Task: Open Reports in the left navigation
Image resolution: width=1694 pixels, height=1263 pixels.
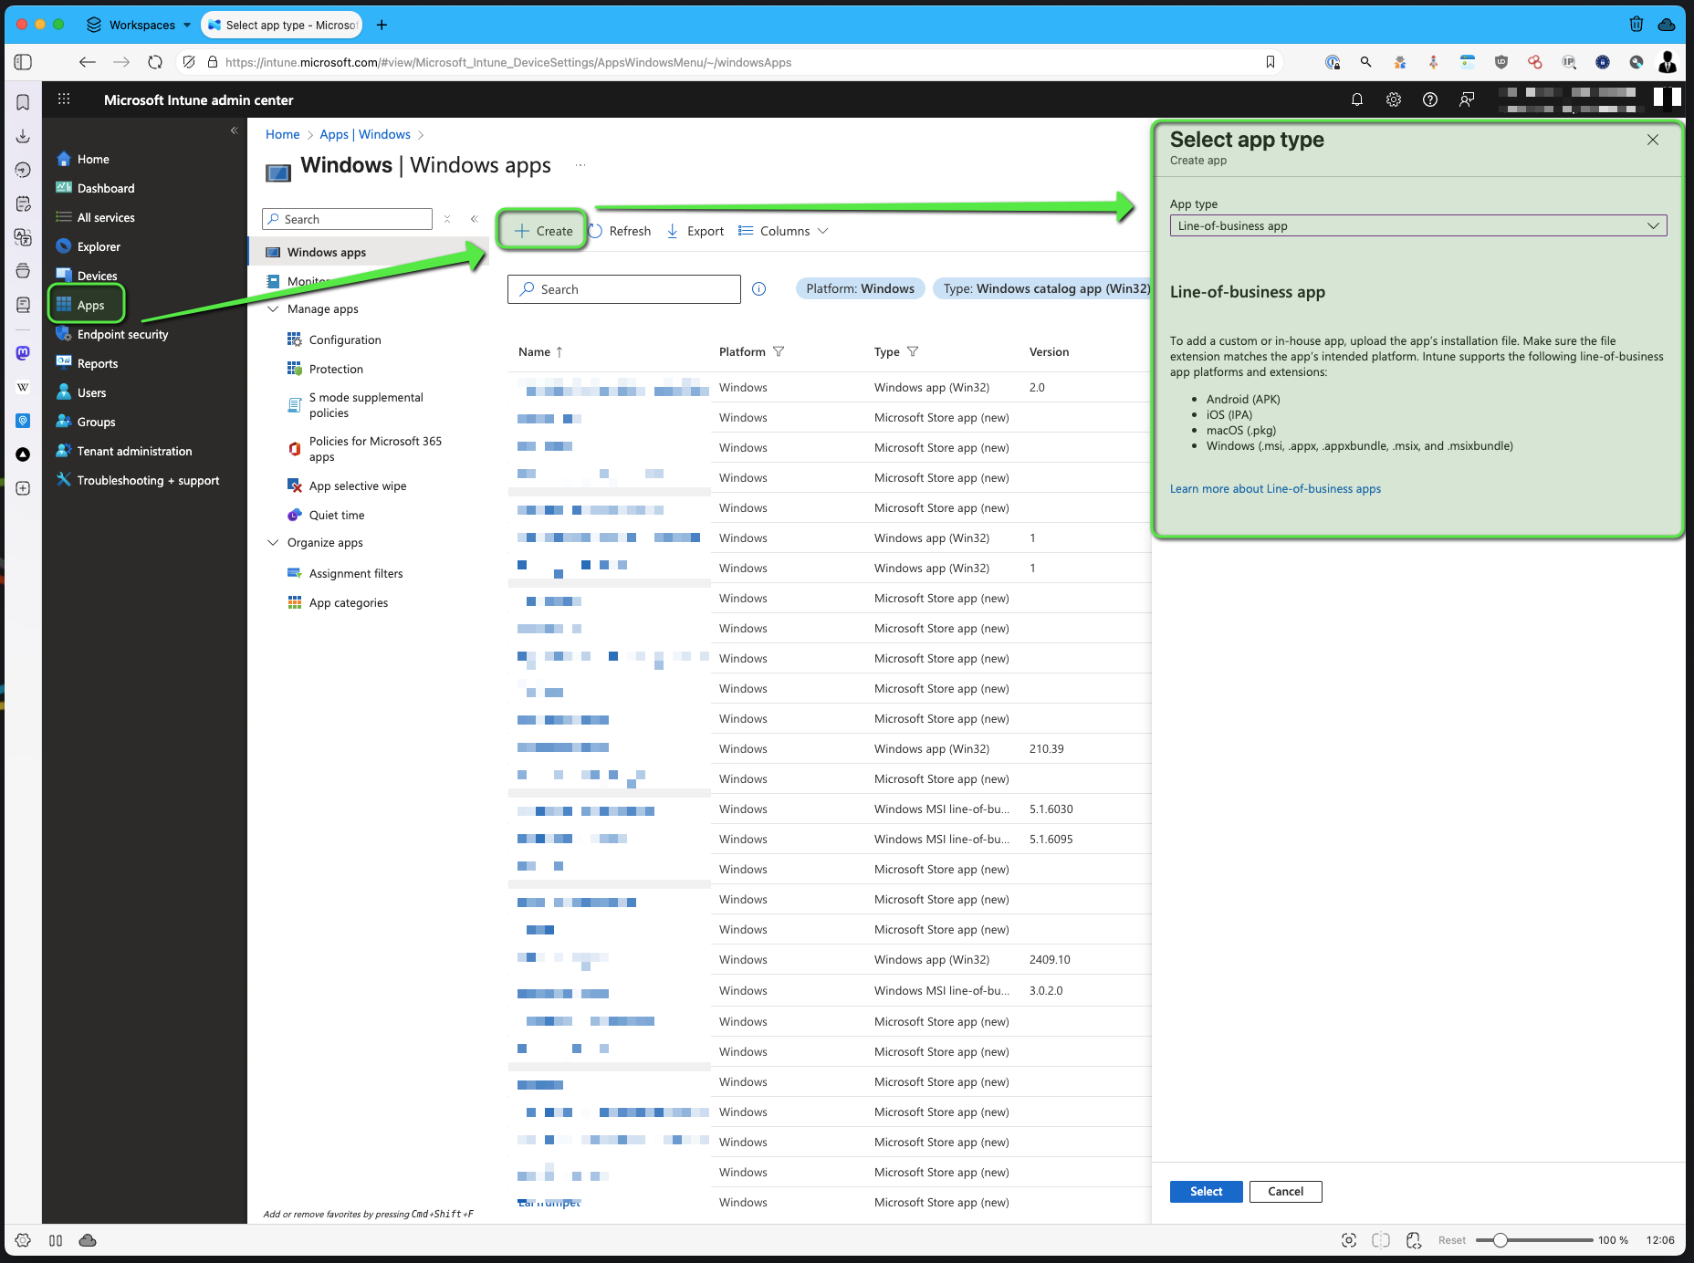Action: point(98,363)
